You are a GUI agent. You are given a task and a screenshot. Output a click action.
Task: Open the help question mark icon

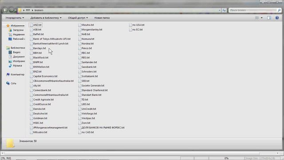pyautogui.click(x=277, y=18)
